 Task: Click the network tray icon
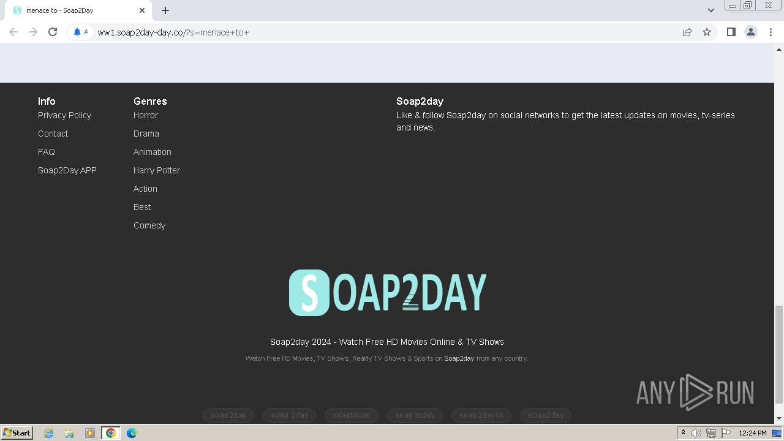point(711,433)
